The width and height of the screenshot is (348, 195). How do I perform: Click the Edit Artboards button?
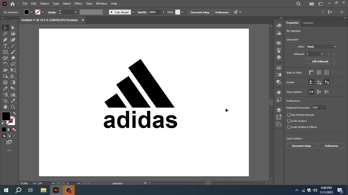click(320, 61)
